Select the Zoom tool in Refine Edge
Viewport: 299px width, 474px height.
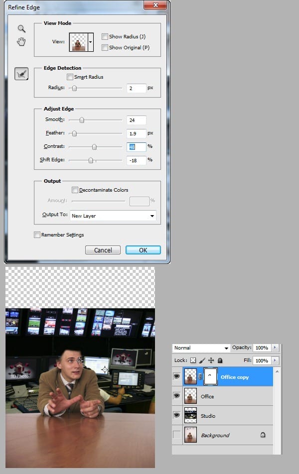[21, 29]
